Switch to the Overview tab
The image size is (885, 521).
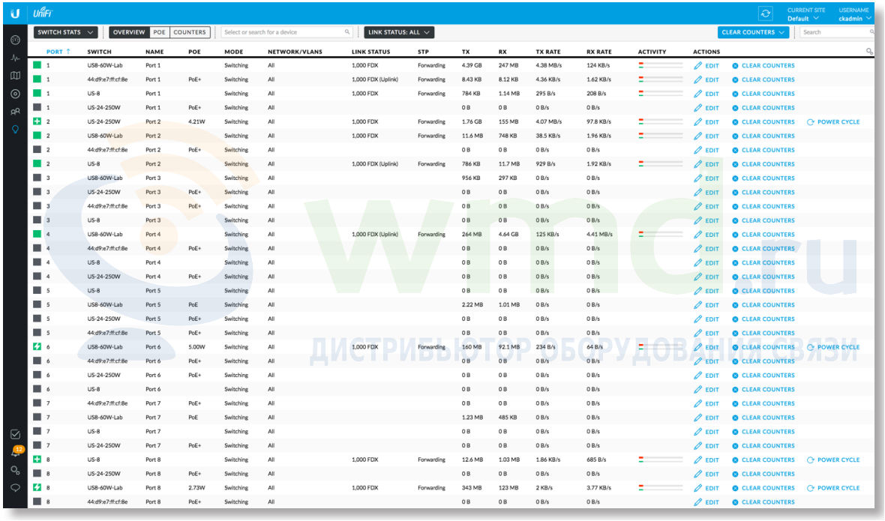[x=129, y=32]
